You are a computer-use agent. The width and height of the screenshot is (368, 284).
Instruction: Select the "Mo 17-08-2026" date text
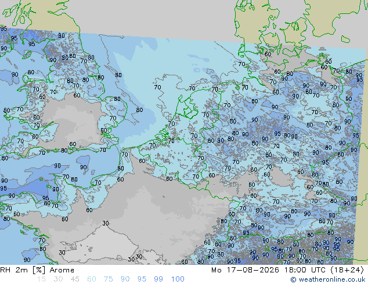246,270
